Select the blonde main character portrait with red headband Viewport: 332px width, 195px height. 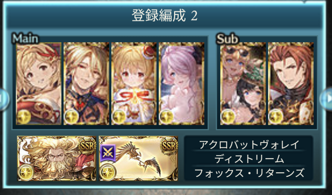39,84
